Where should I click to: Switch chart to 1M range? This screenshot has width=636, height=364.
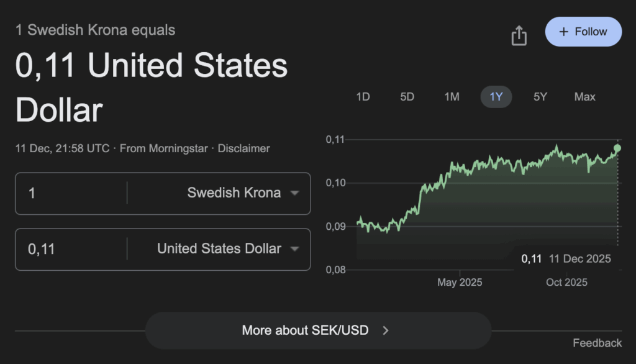coord(452,97)
